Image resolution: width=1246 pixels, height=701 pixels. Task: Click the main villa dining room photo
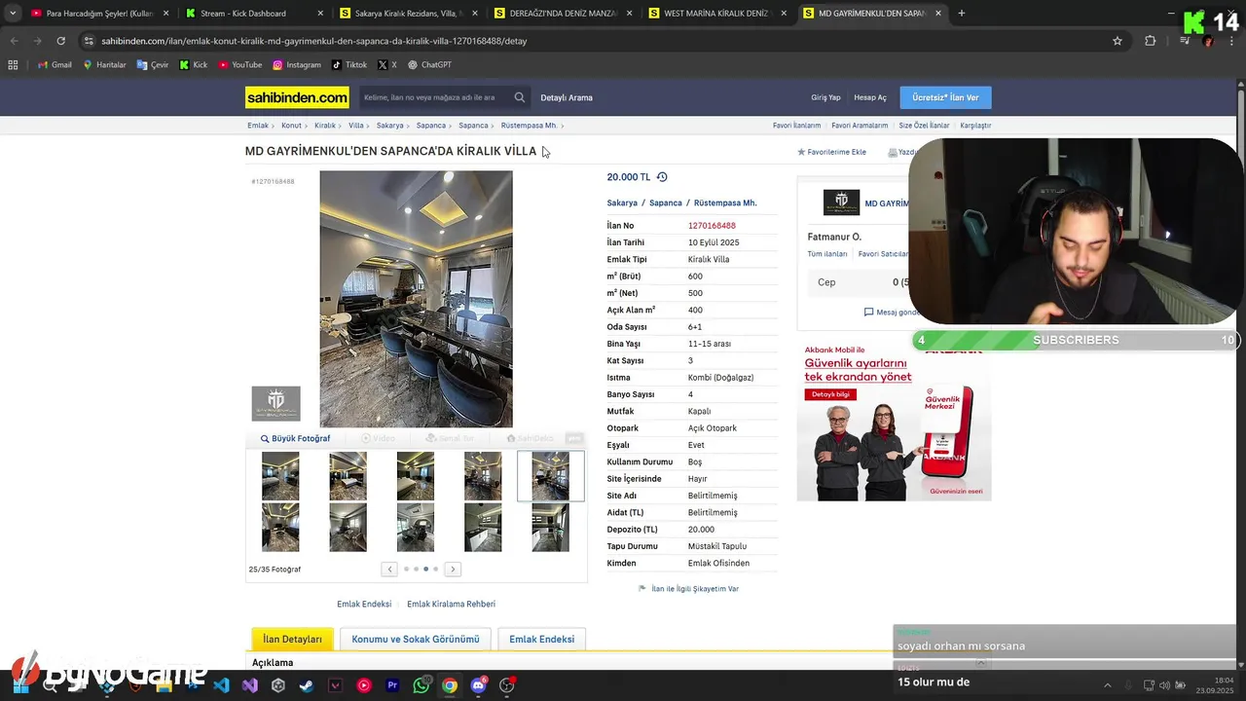(416, 299)
